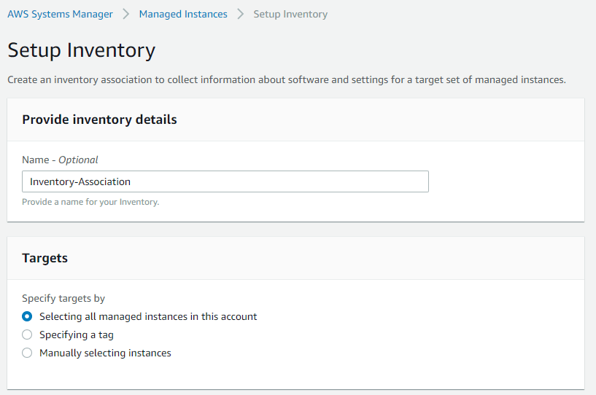Viewport: 596px width, 395px height.
Task: Click the inventory association description paragraph
Action: [x=287, y=79]
